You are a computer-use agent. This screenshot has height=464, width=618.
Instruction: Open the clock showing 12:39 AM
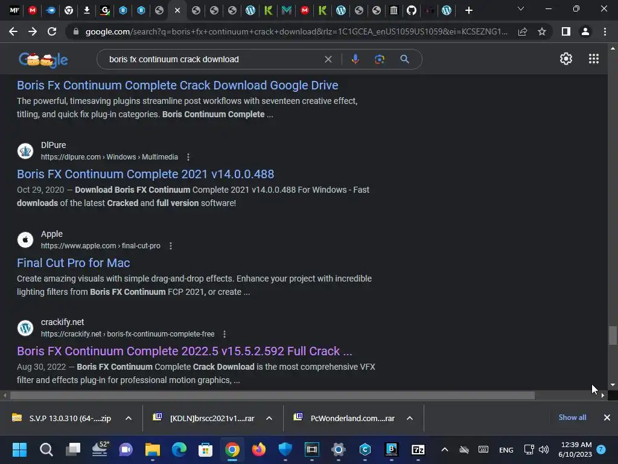coord(575,449)
